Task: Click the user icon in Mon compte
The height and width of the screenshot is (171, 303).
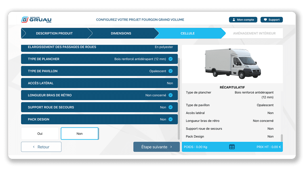Action: tap(234, 20)
